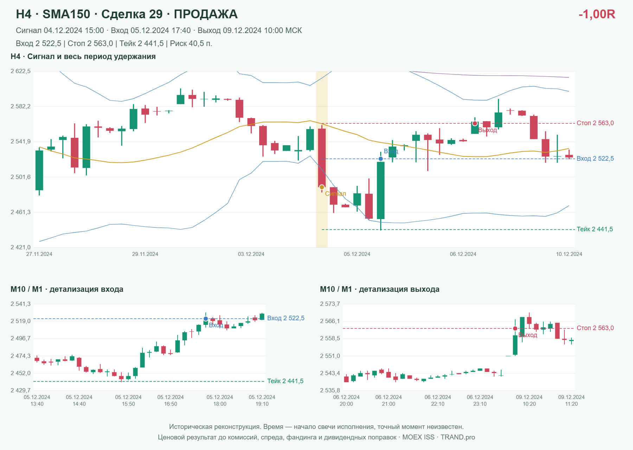Click heading 'M10 / M1 · детализация входа'
This screenshot has height=450, width=633.
pos(67,289)
